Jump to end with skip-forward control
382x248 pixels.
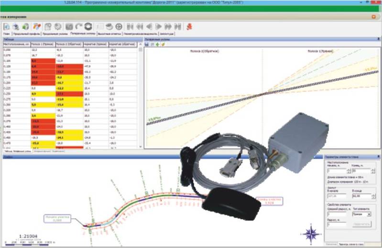click(178, 27)
